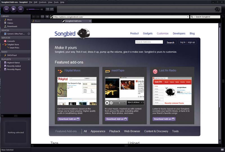
Task: Open the Product page link
Action: pyautogui.click(x=134, y=33)
